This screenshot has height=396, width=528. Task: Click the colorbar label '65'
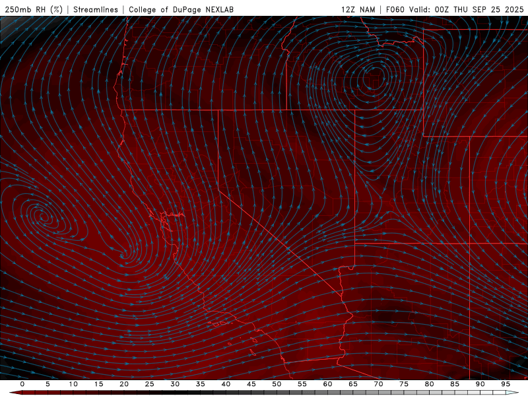pyautogui.click(x=353, y=384)
